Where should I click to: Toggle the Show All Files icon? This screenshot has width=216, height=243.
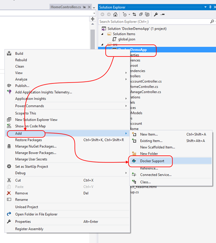coord(147,14)
